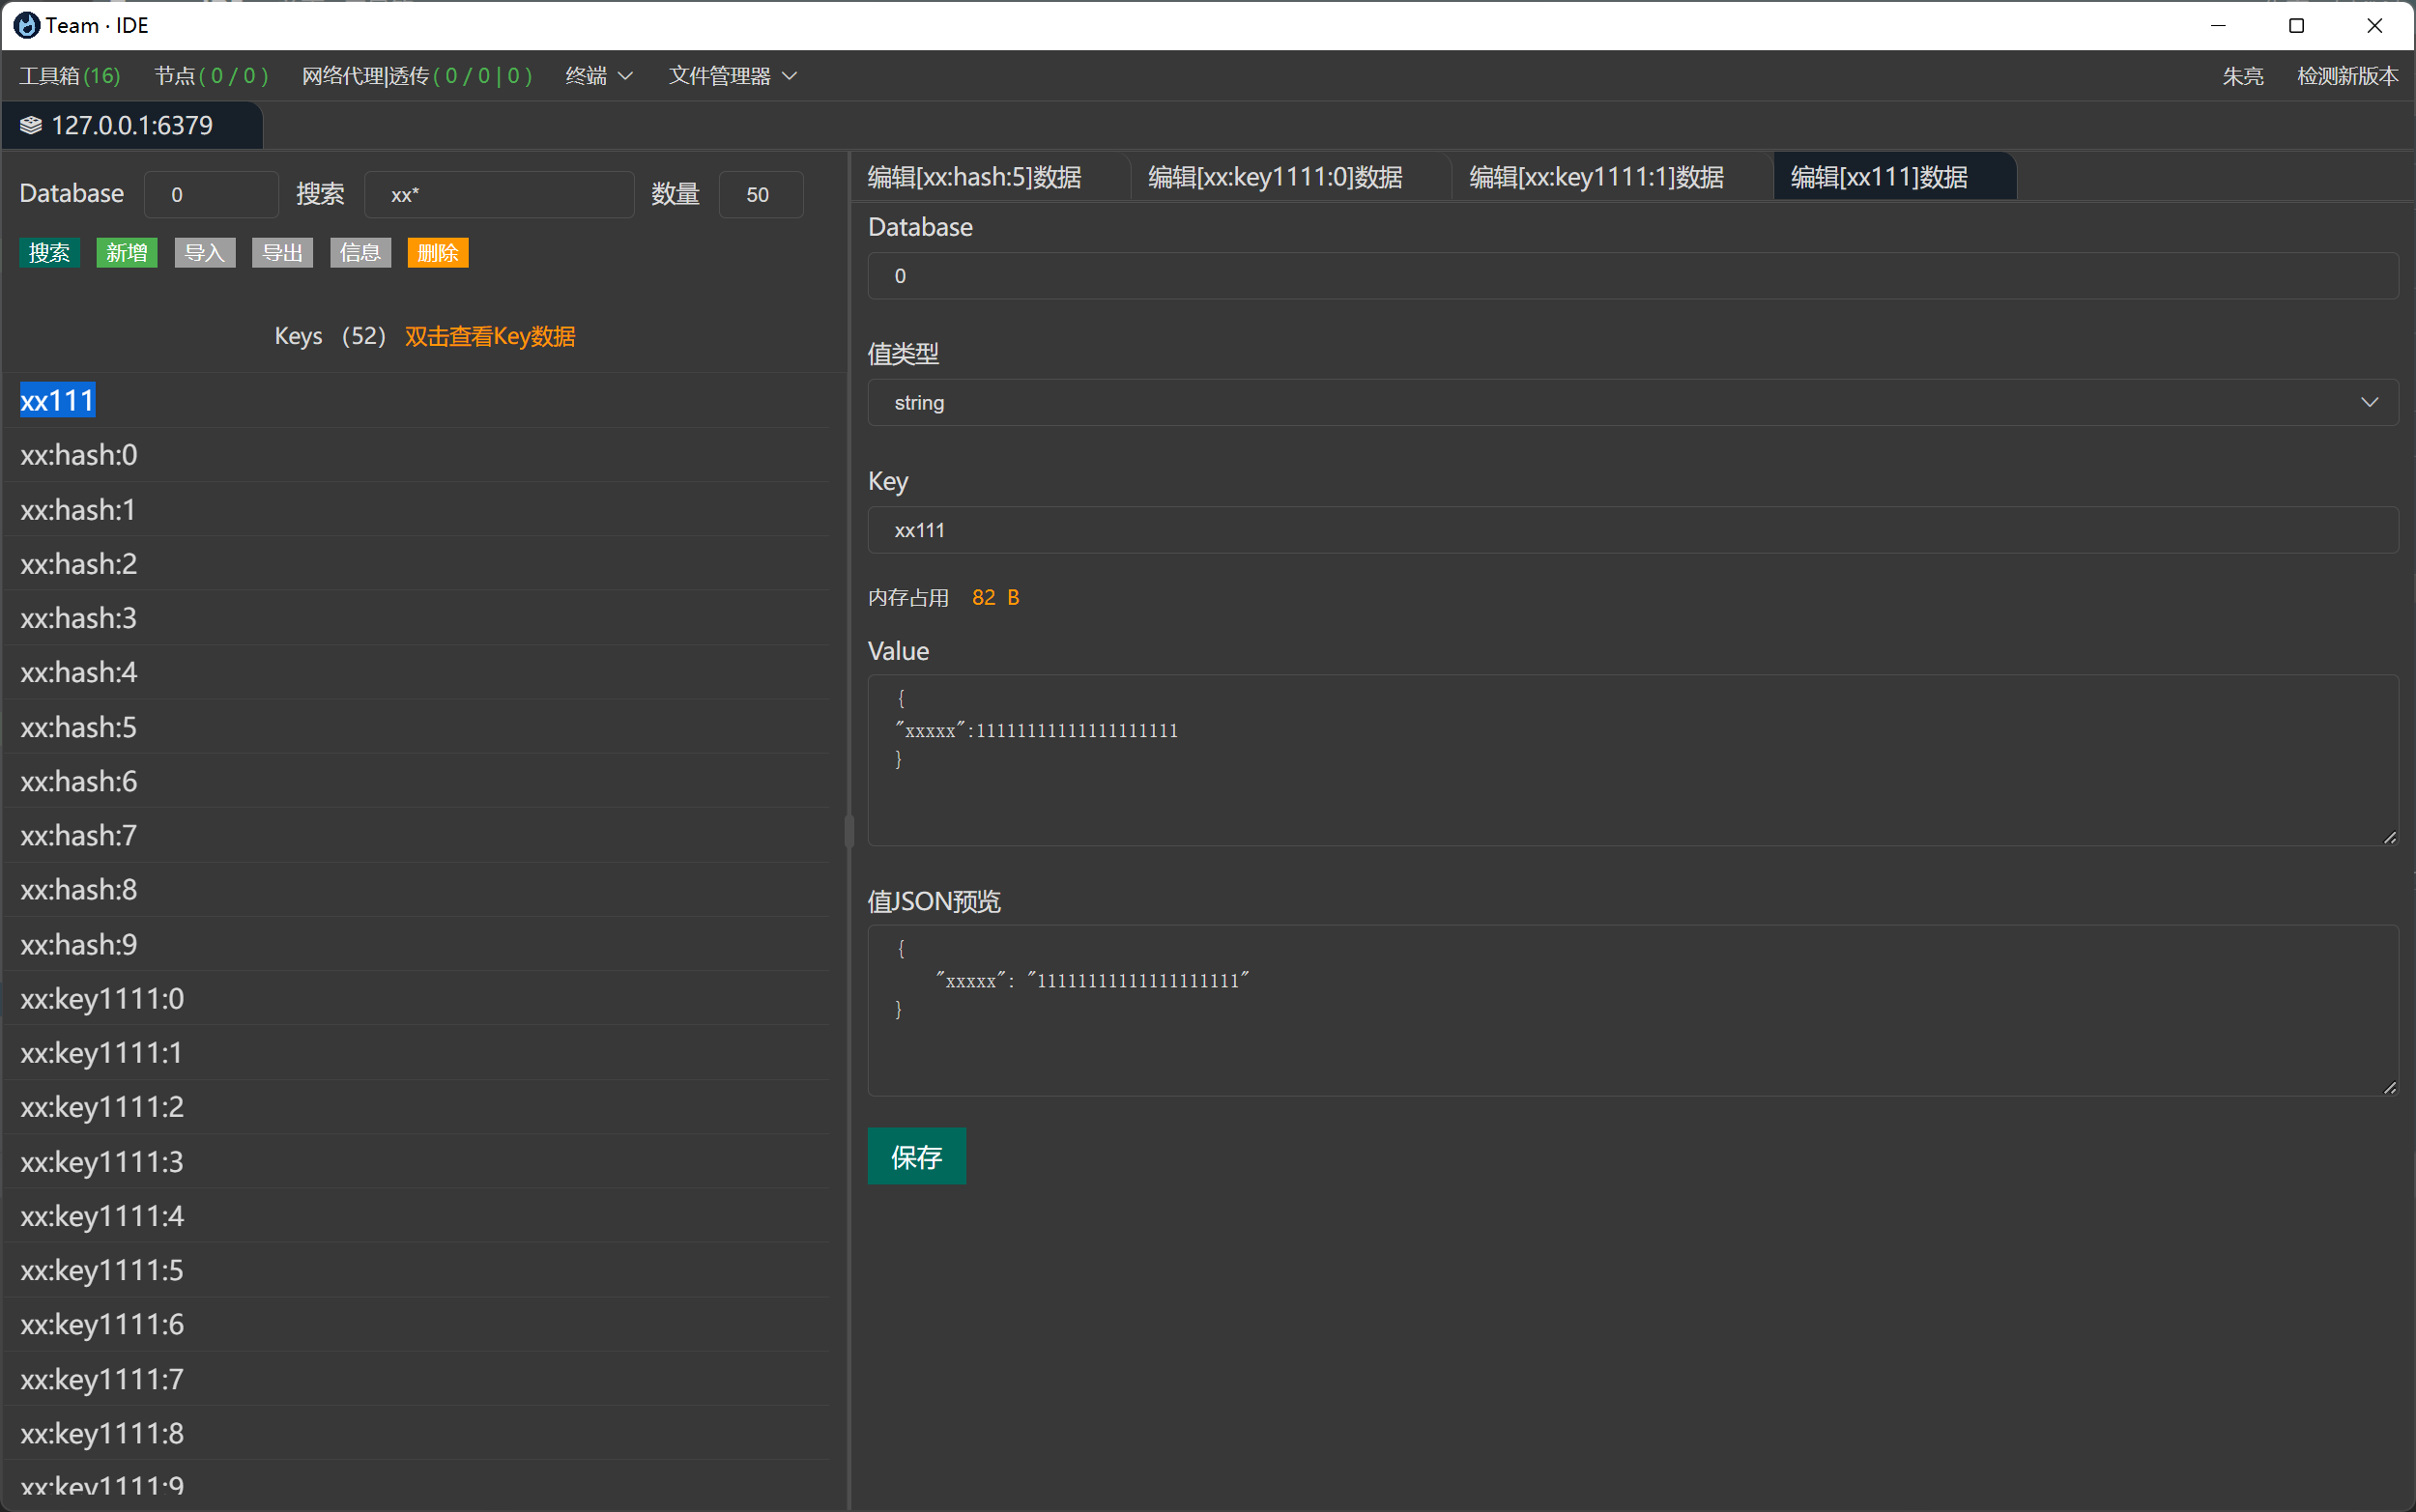Viewport: 2416px width, 1512px height.
Task: Select key xx:hash:3 in list
Action: tap(79, 618)
